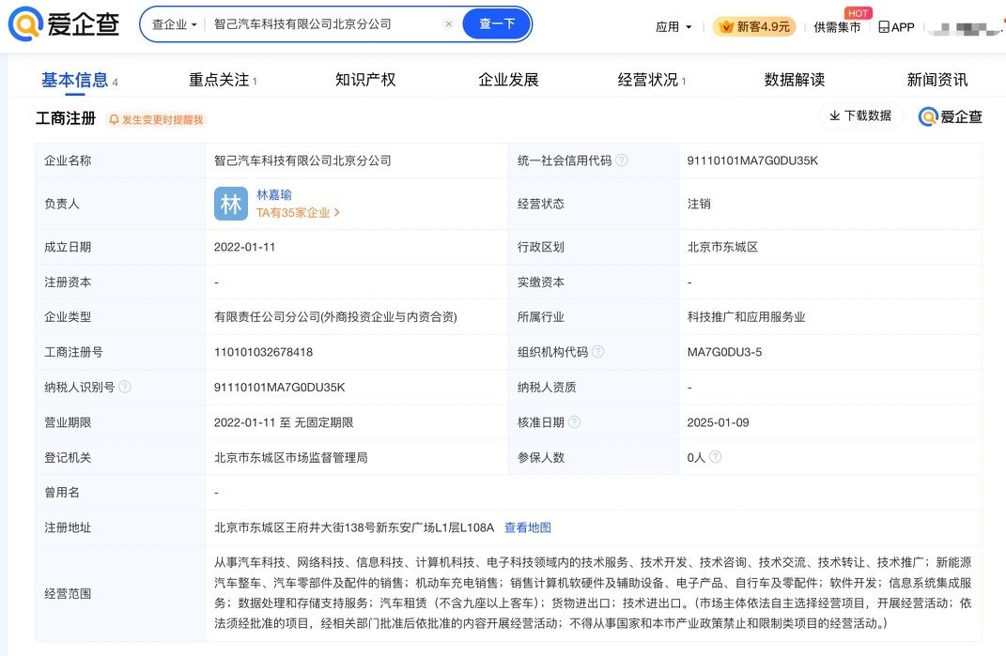
Task: Clear the search box with X icon
Action: 448,24
